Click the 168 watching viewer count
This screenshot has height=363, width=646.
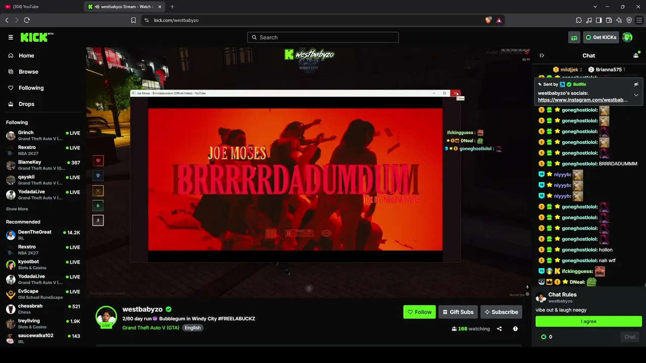(471, 329)
